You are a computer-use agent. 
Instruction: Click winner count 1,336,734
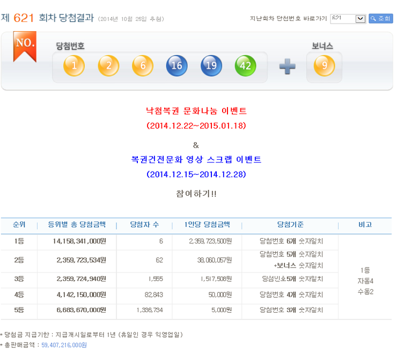(x=150, y=310)
